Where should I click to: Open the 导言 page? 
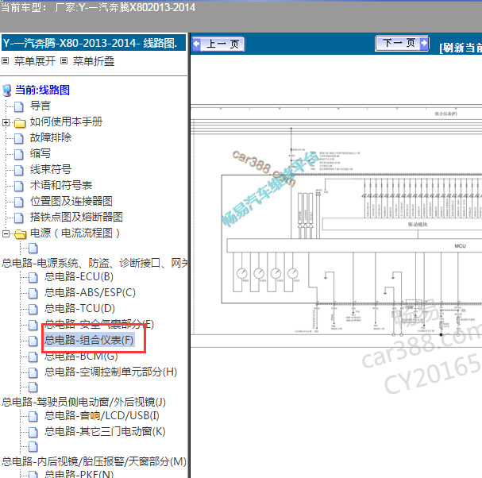[40, 106]
